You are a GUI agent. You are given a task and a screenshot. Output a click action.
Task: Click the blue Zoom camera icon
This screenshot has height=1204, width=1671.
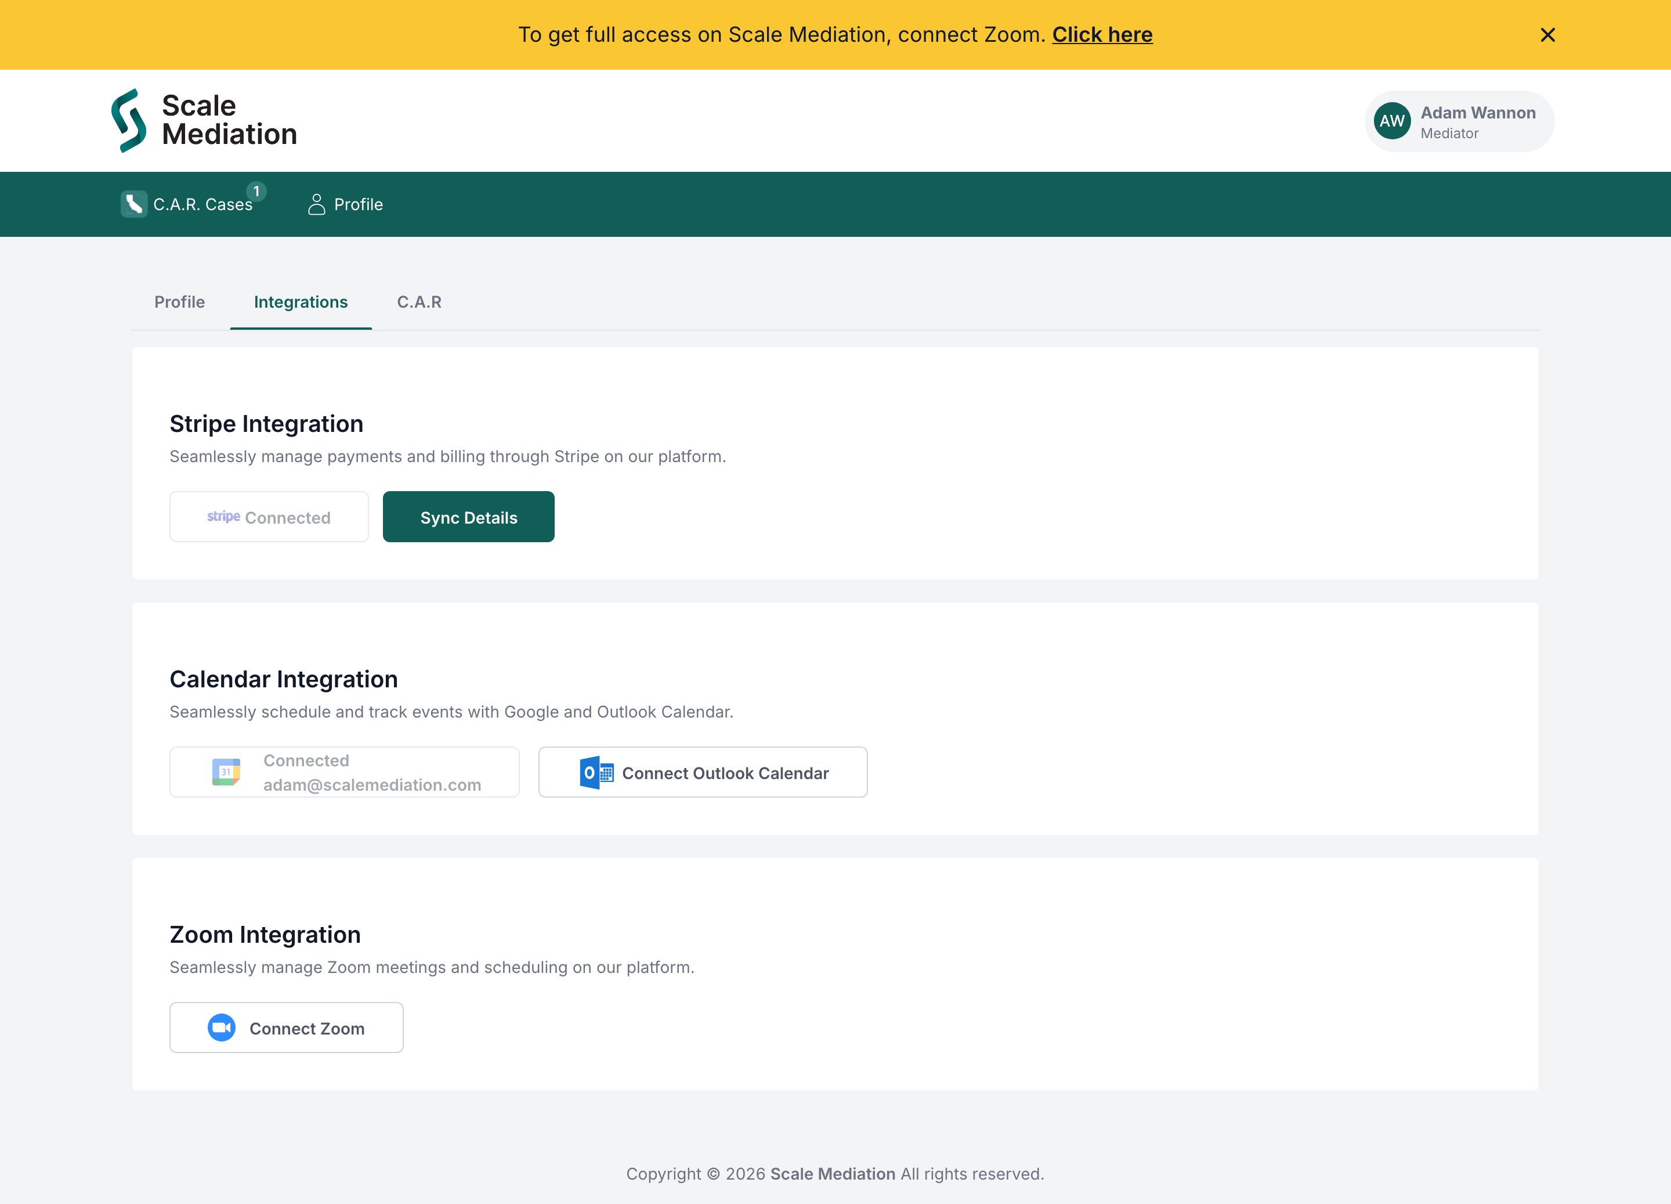click(x=221, y=1028)
